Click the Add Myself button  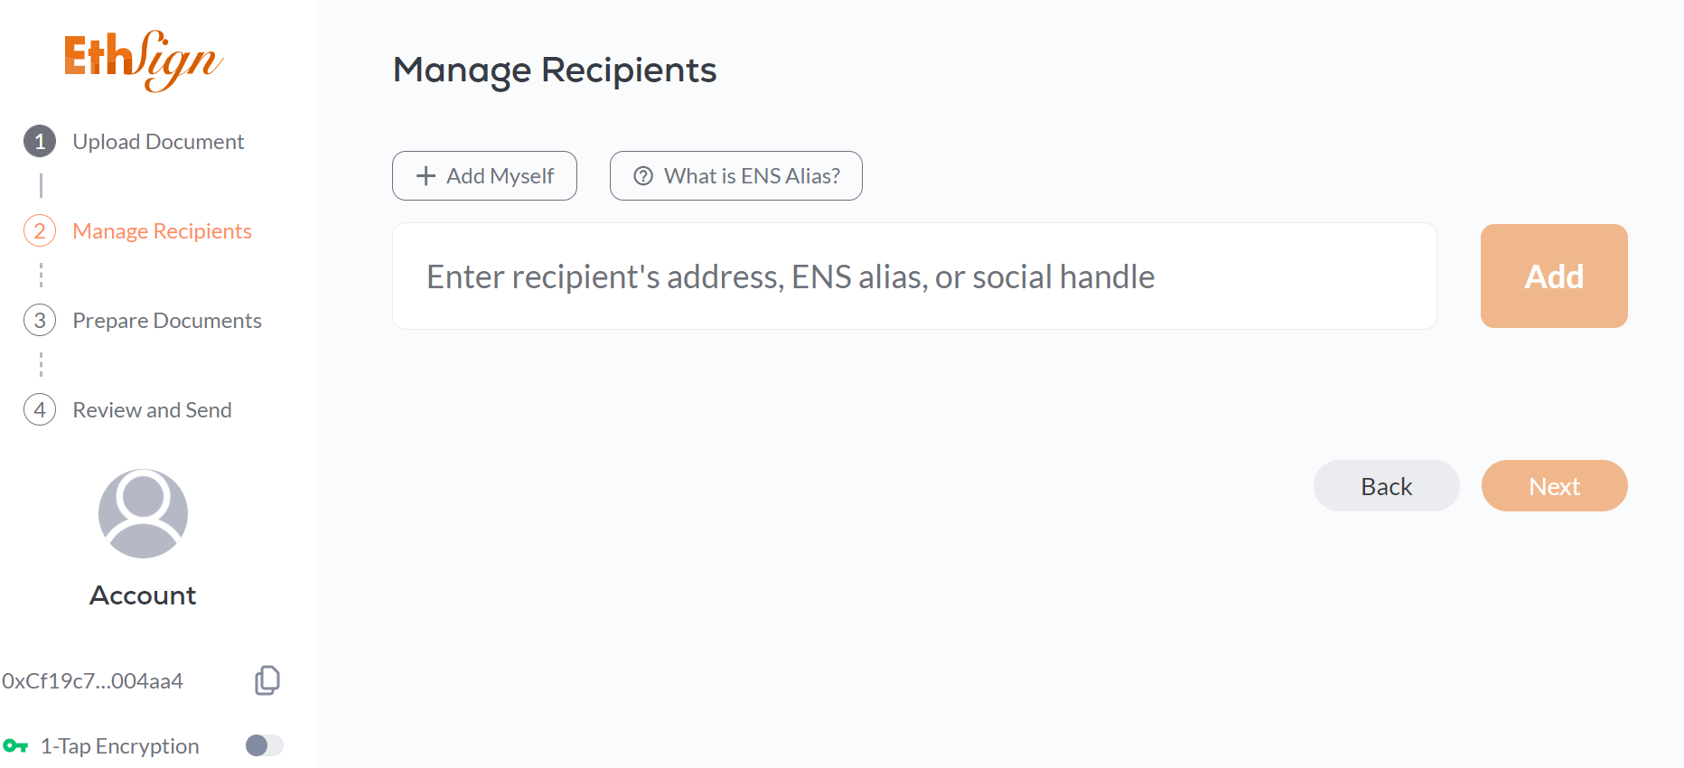tap(484, 176)
